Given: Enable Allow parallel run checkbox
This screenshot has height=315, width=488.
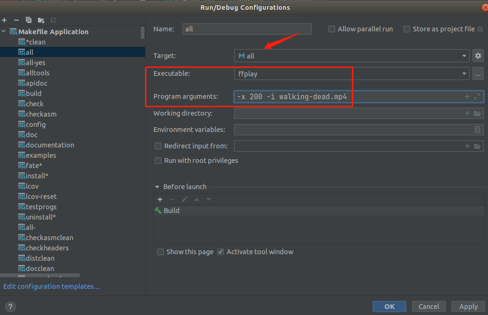Looking at the screenshot, I should [332, 29].
